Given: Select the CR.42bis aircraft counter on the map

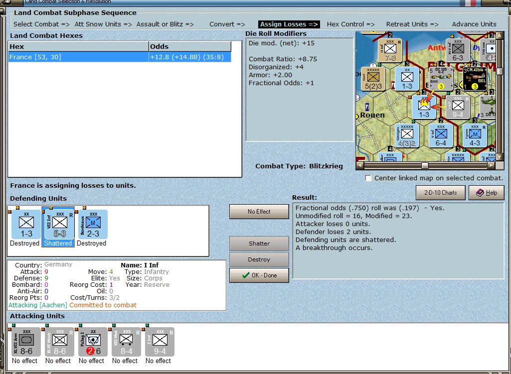Looking at the screenshot, I should (x=475, y=79).
